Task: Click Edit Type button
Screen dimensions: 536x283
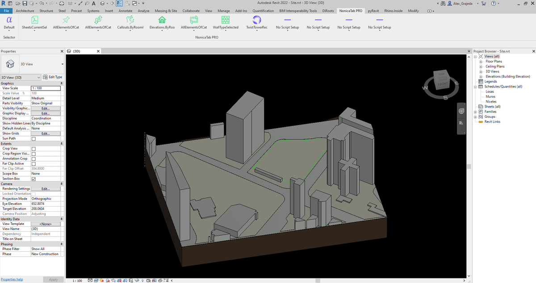Action: pyautogui.click(x=52, y=77)
